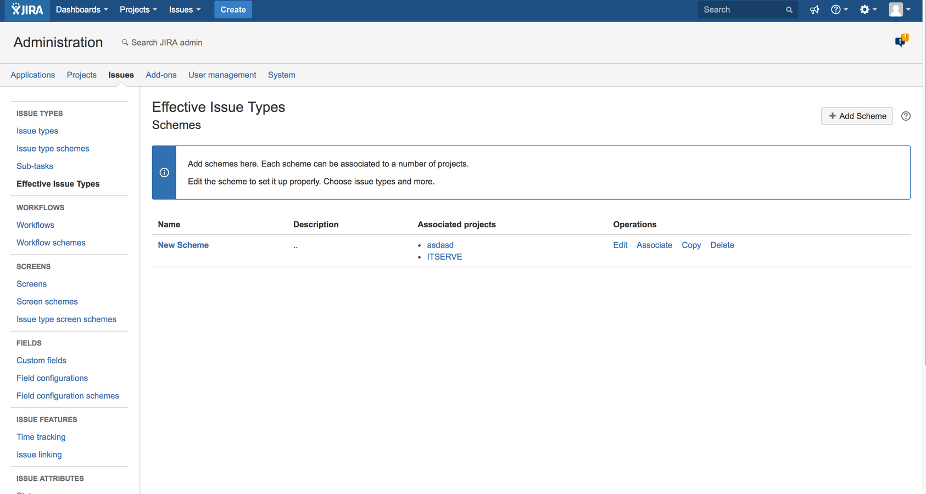The width and height of the screenshot is (926, 494).
Task: Click the Associated projects column header
Action: (x=456, y=224)
